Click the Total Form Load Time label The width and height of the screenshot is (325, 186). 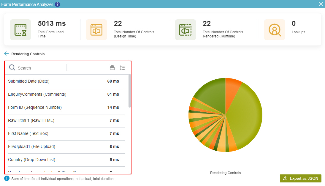pyautogui.click(x=50, y=34)
